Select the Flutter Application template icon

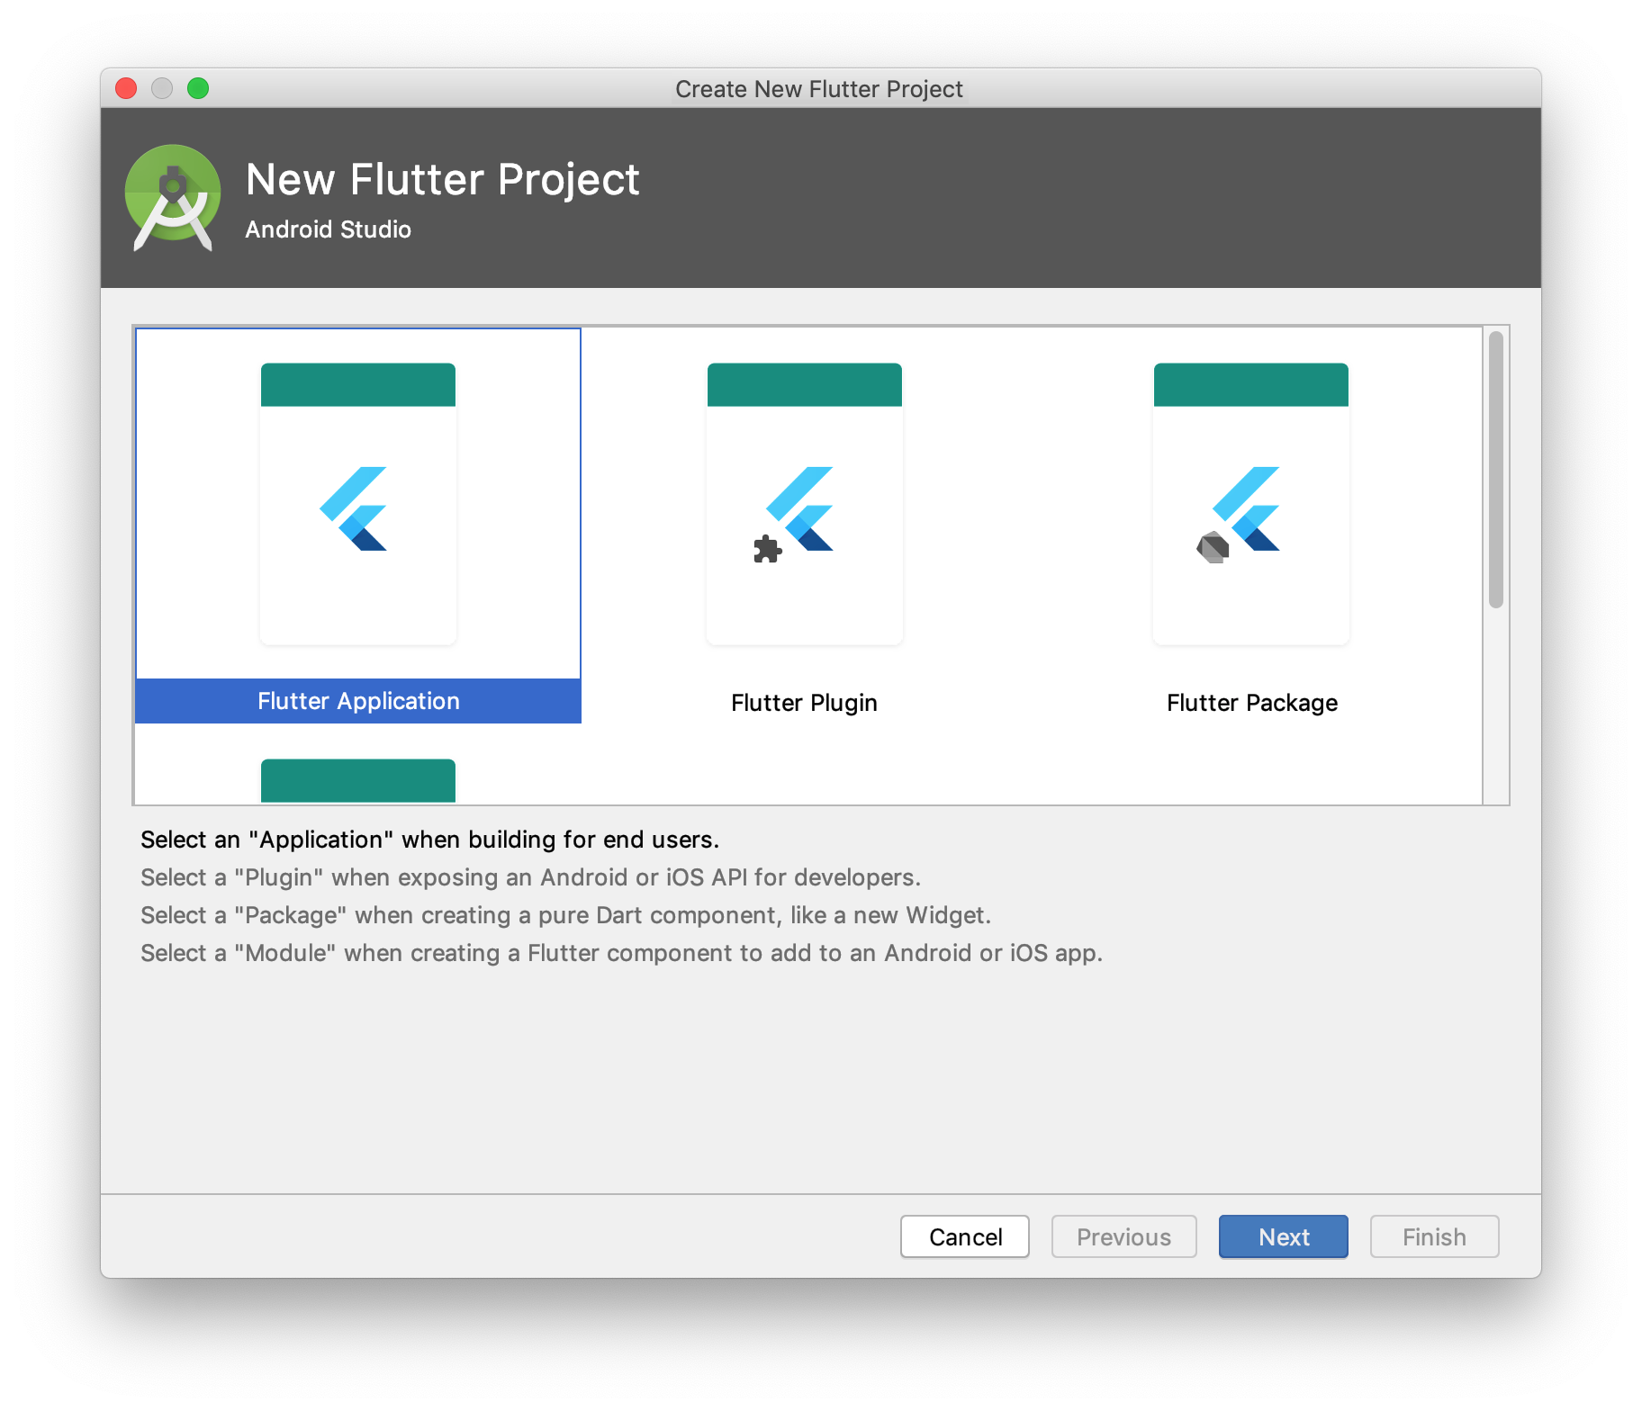(357, 504)
